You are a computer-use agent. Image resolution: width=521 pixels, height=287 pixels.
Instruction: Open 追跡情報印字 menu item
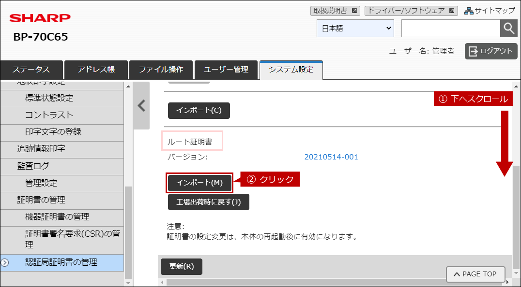click(62, 149)
